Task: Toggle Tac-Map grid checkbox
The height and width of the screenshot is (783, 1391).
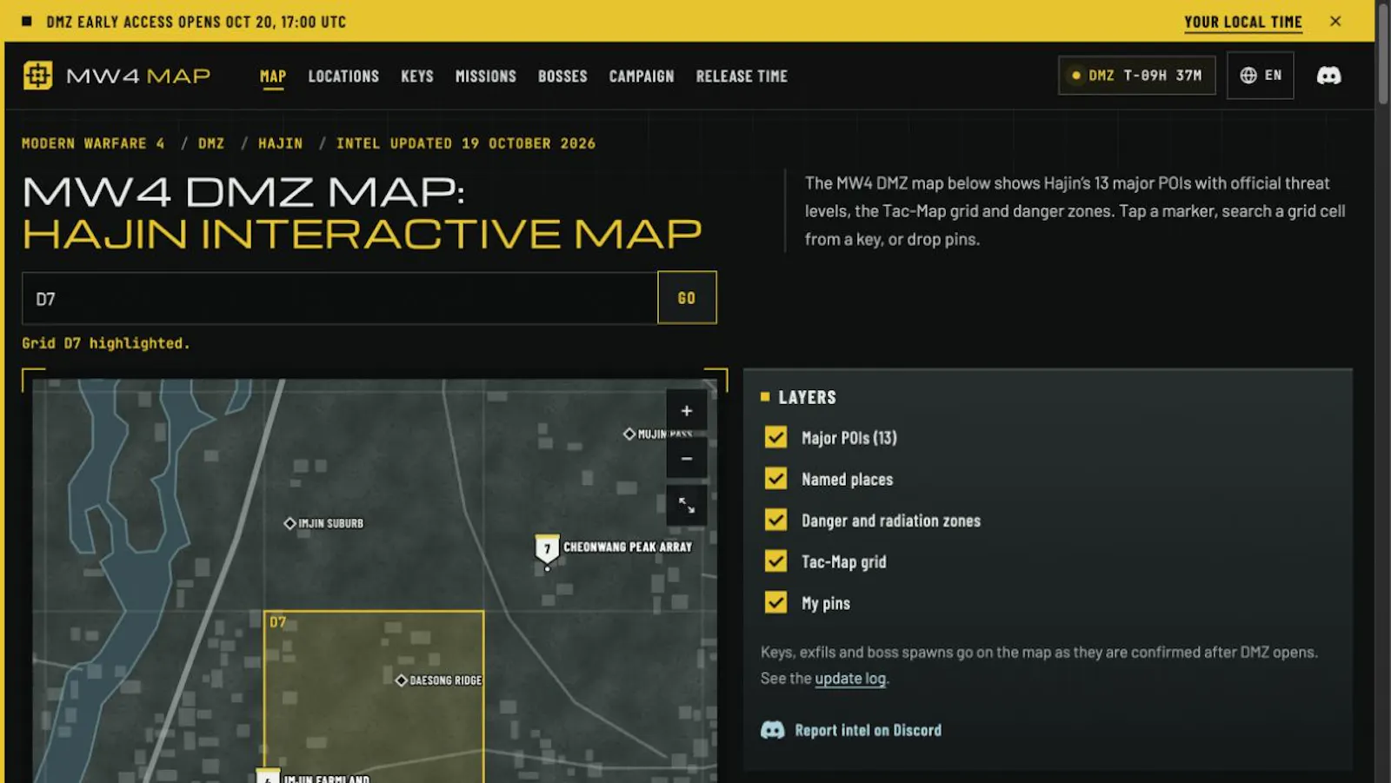Action: (775, 561)
